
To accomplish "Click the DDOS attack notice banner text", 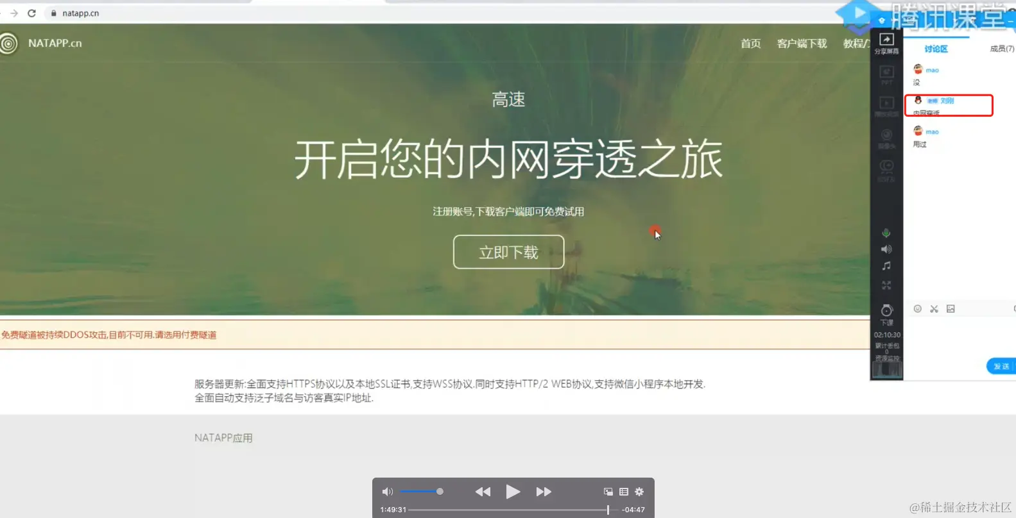I will tap(108, 335).
